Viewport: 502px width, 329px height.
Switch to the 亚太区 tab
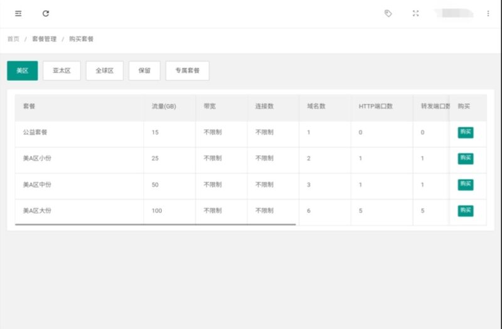(61, 71)
